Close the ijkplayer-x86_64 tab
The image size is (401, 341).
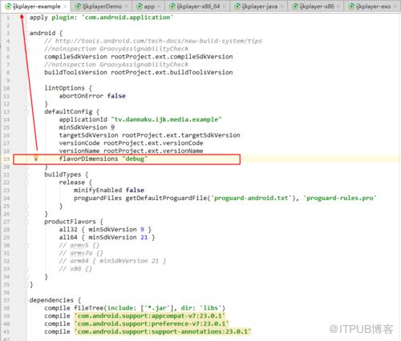[224, 6]
